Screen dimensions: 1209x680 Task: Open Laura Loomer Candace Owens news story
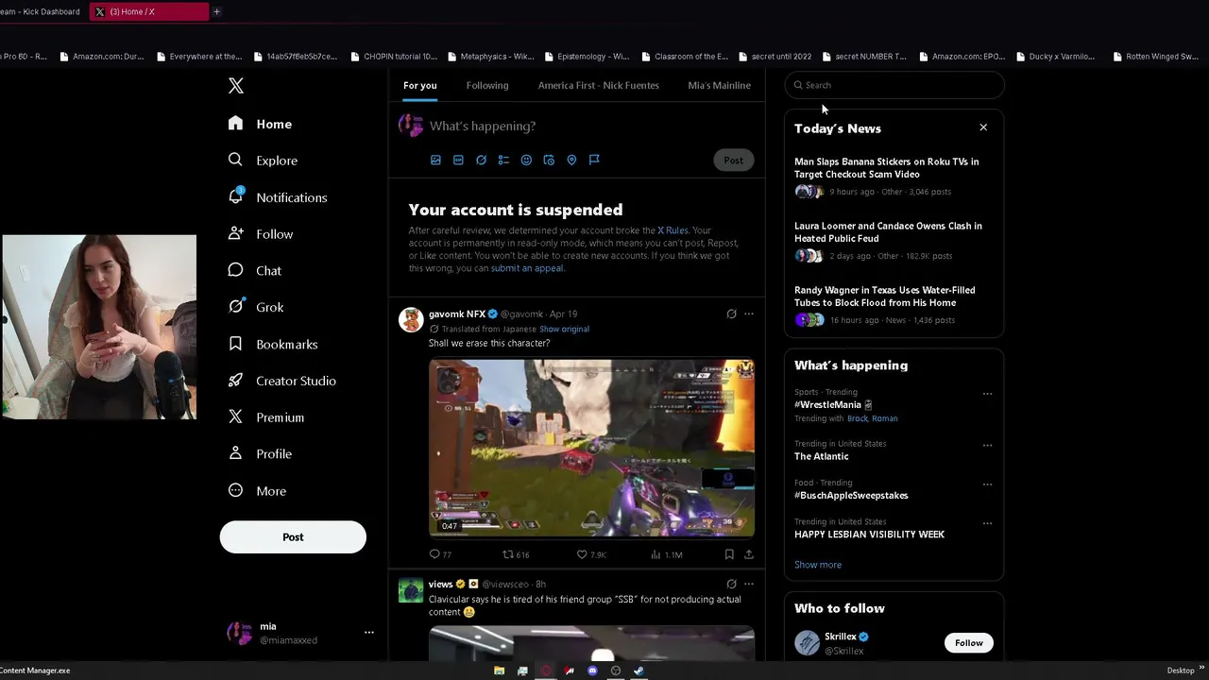tap(894, 241)
